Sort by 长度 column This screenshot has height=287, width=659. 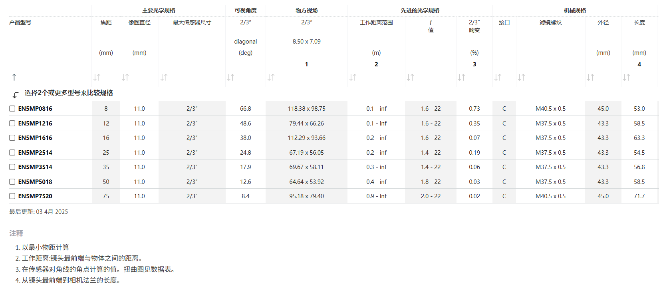pyautogui.click(x=627, y=77)
